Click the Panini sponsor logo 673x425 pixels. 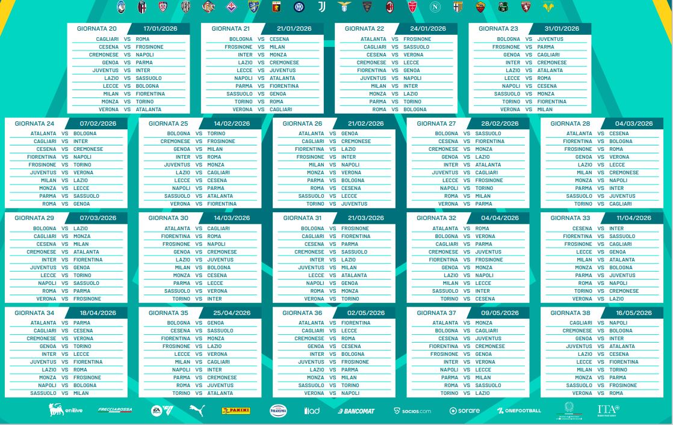click(236, 411)
